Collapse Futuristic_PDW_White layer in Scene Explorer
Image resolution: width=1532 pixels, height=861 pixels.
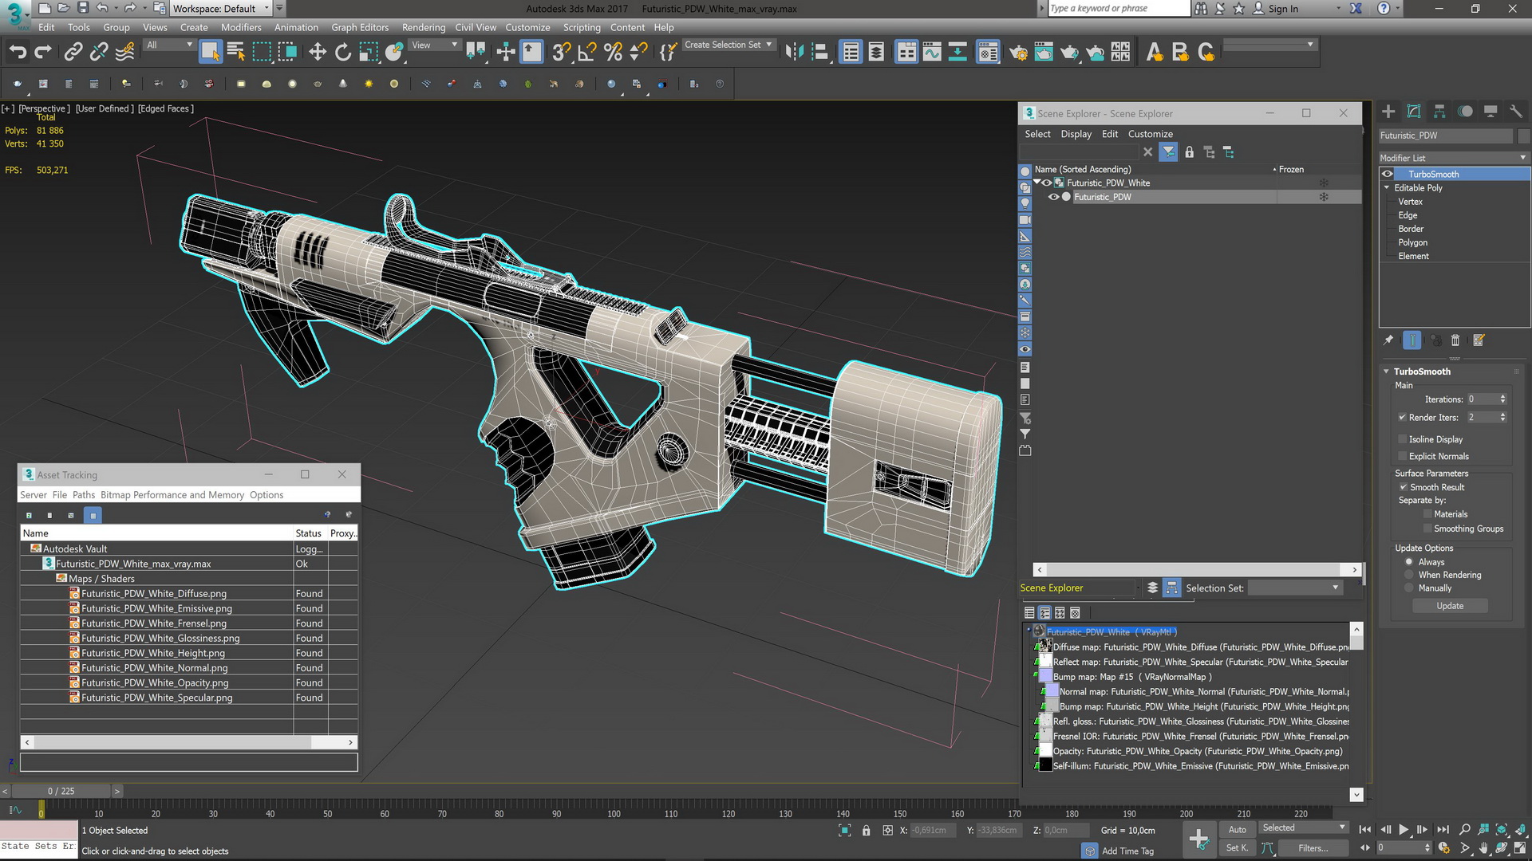click(1036, 183)
